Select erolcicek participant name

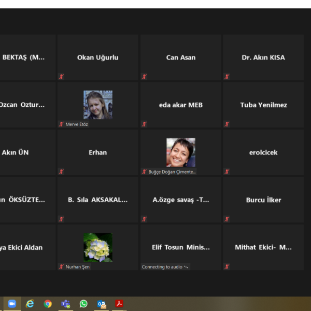pos(263,152)
